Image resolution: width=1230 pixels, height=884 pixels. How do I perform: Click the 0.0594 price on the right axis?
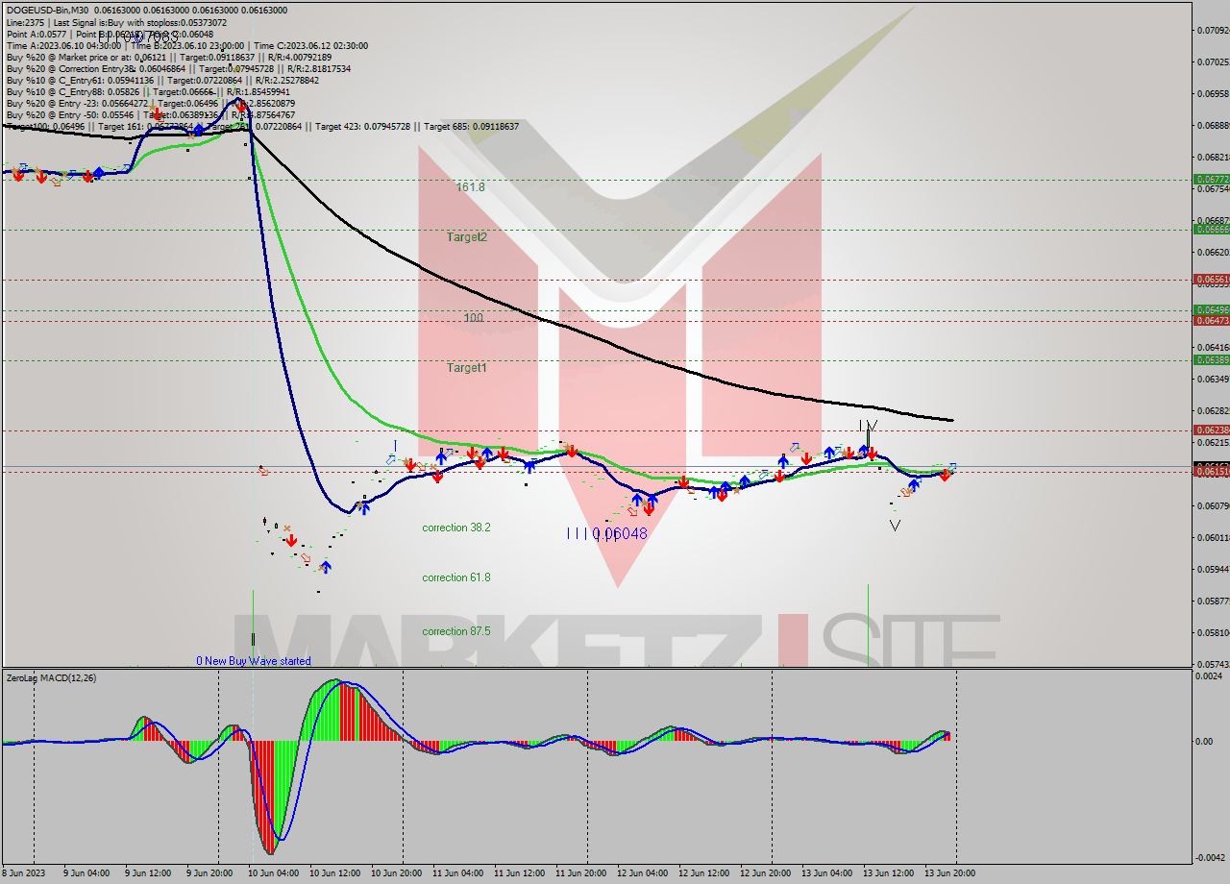1213,569
